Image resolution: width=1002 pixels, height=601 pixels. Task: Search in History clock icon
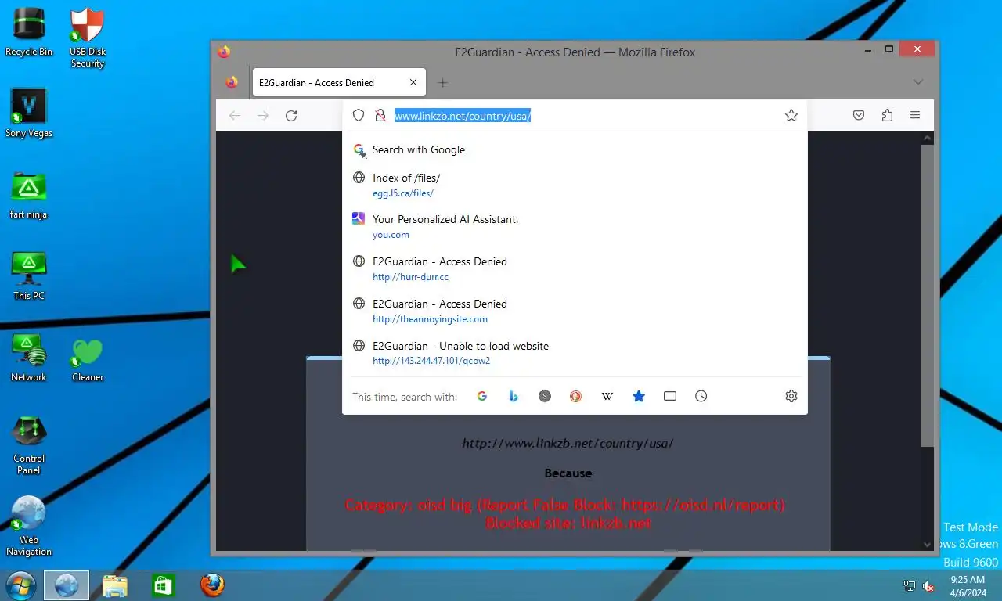pos(701,396)
